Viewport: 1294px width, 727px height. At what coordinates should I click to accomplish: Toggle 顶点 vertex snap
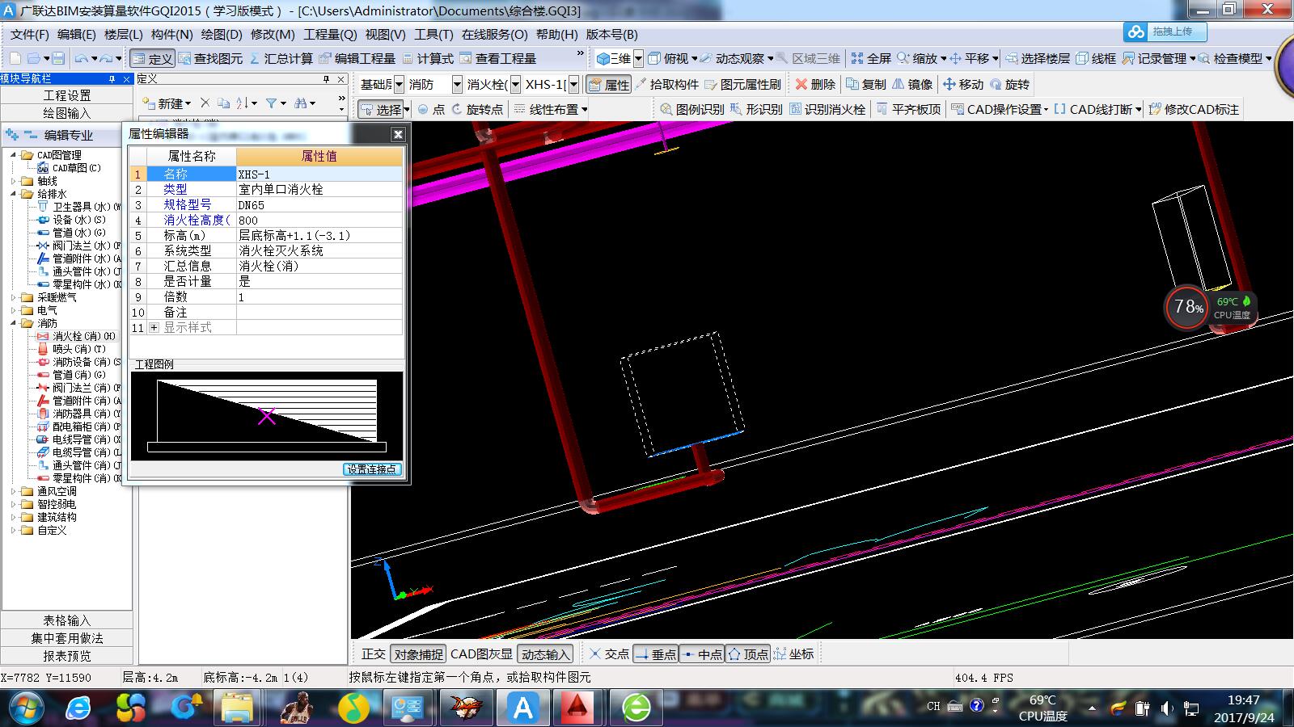pyautogui.click(x=748, y=653)
